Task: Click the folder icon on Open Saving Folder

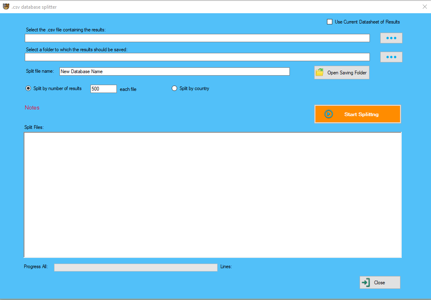Action: [320, 73]
